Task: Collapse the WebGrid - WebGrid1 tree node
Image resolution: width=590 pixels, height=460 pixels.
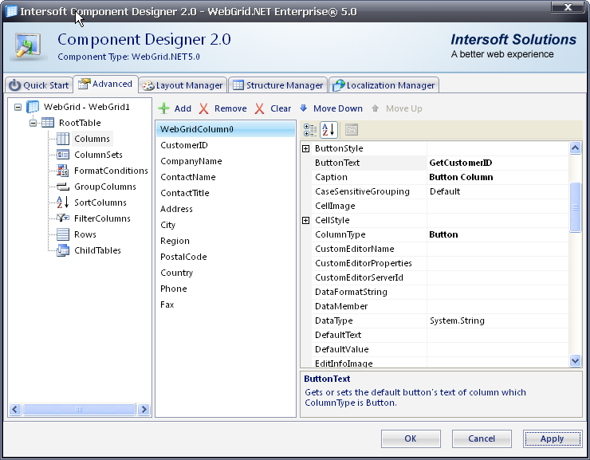Action: pyautogui.click(x=18, y=107)
